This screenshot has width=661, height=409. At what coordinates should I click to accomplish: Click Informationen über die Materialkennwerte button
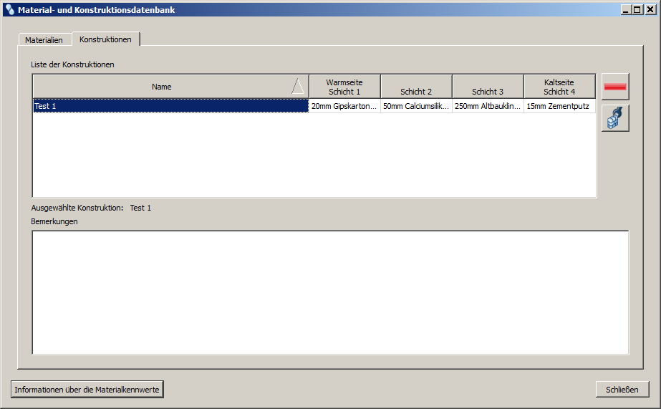click(x=87, y=390)
